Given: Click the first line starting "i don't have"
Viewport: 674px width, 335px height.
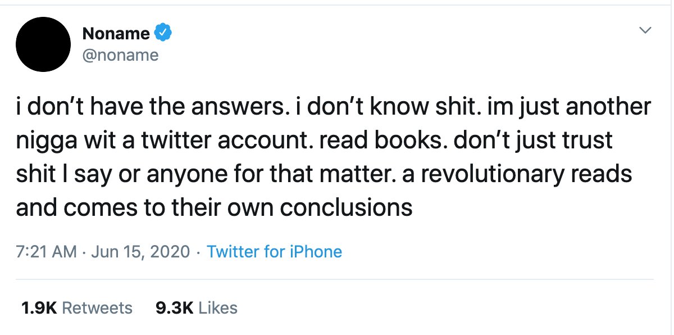Looking at the screenshot, I should (334, 107).
